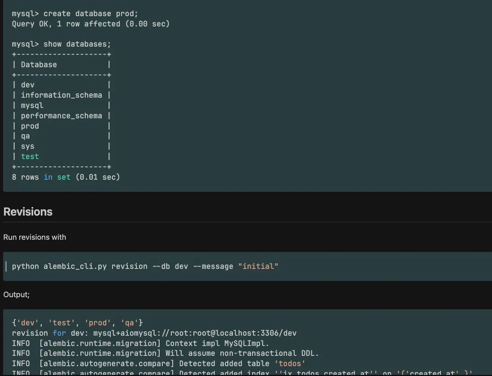
Task: Select the 'test' database name in the table
Action: click(30, 156)
